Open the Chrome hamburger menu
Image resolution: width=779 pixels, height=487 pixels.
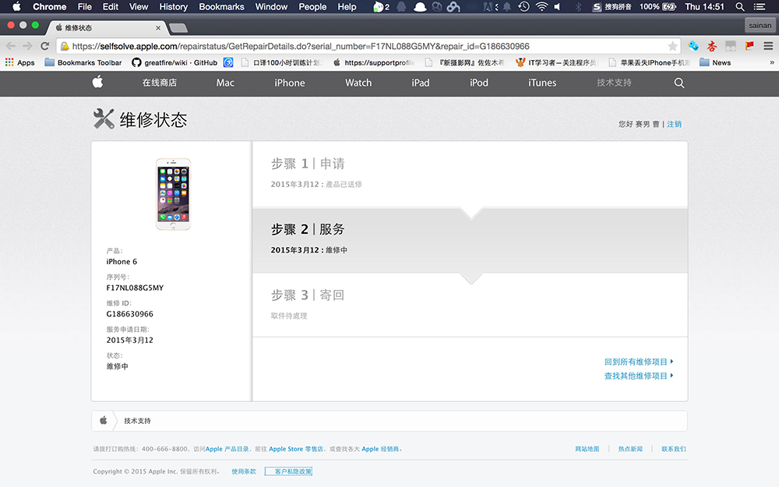tap(768, 46)
